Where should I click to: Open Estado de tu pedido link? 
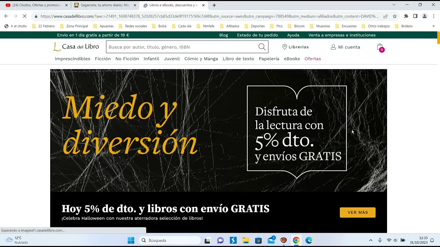[257, 35]
